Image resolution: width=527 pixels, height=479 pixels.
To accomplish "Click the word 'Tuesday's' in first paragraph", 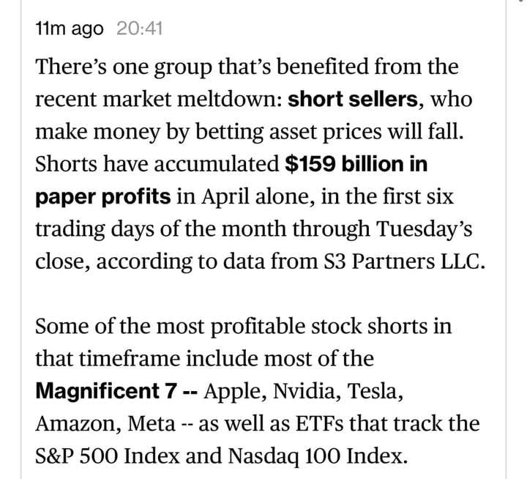I will (x=424, y=229).
